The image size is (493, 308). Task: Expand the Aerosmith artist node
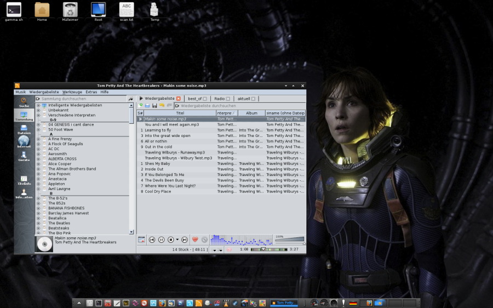point(38,154)
